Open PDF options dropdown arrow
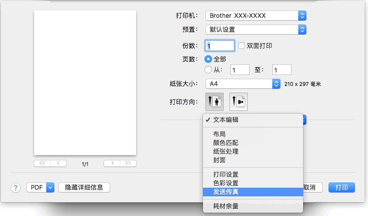Image resolution: width=368 pixels, height=216 pixels. point(51,188)
